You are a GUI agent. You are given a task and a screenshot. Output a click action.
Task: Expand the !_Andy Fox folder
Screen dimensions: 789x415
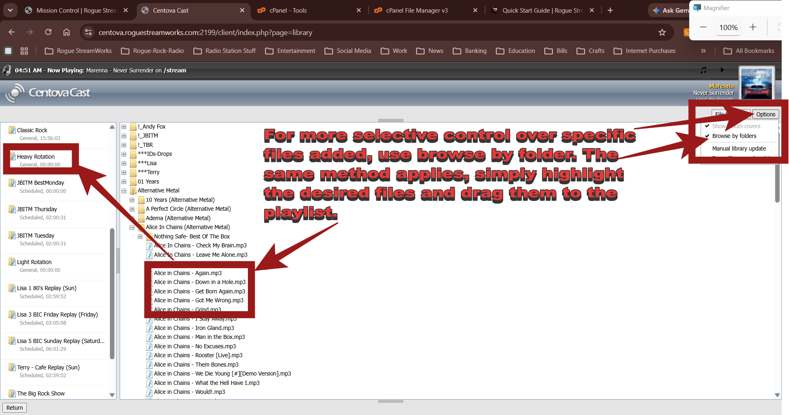pyautogui.click(x=124, y=127)
